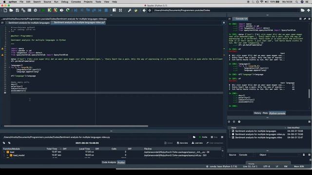Open the Apple menu
The height and width of the screenshot is (175, 312).
(4, 2)
